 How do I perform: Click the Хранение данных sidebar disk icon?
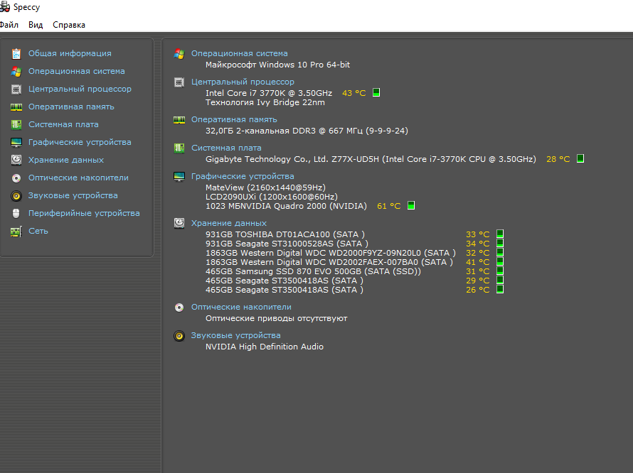click(x=16, y=160)
